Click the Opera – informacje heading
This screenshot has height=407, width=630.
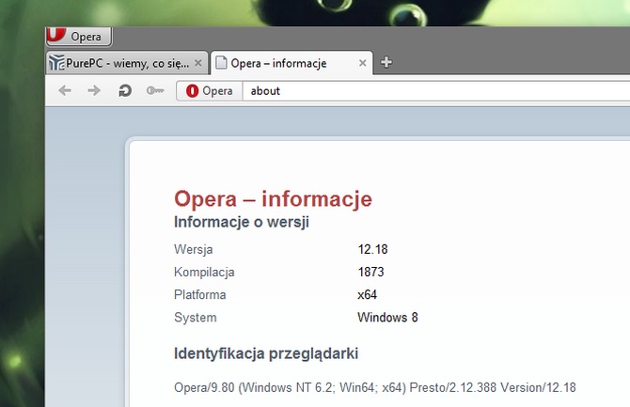(274, 199)
